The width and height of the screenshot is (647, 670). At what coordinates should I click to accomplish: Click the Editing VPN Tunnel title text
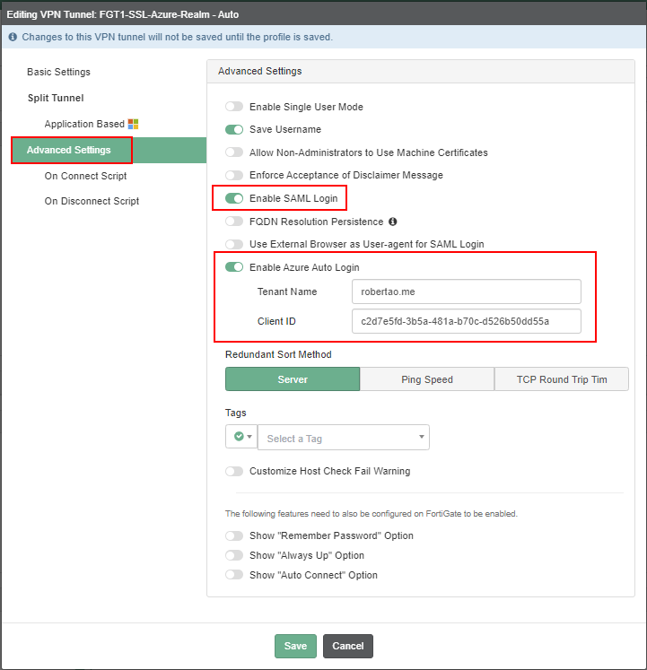tap(123, 14)
